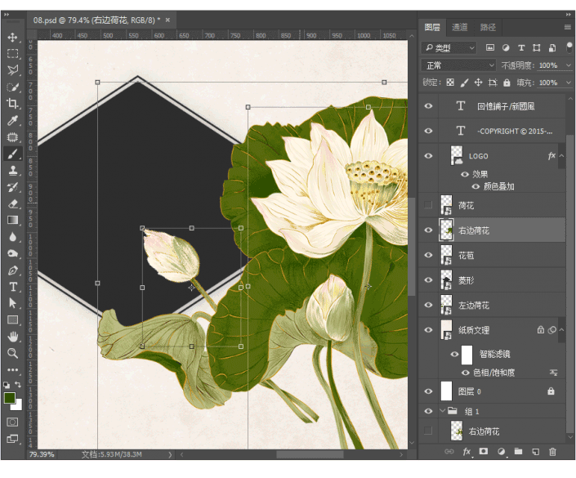Select the 08.psd document tab
The image size is (576, 478).
point(96,20)
